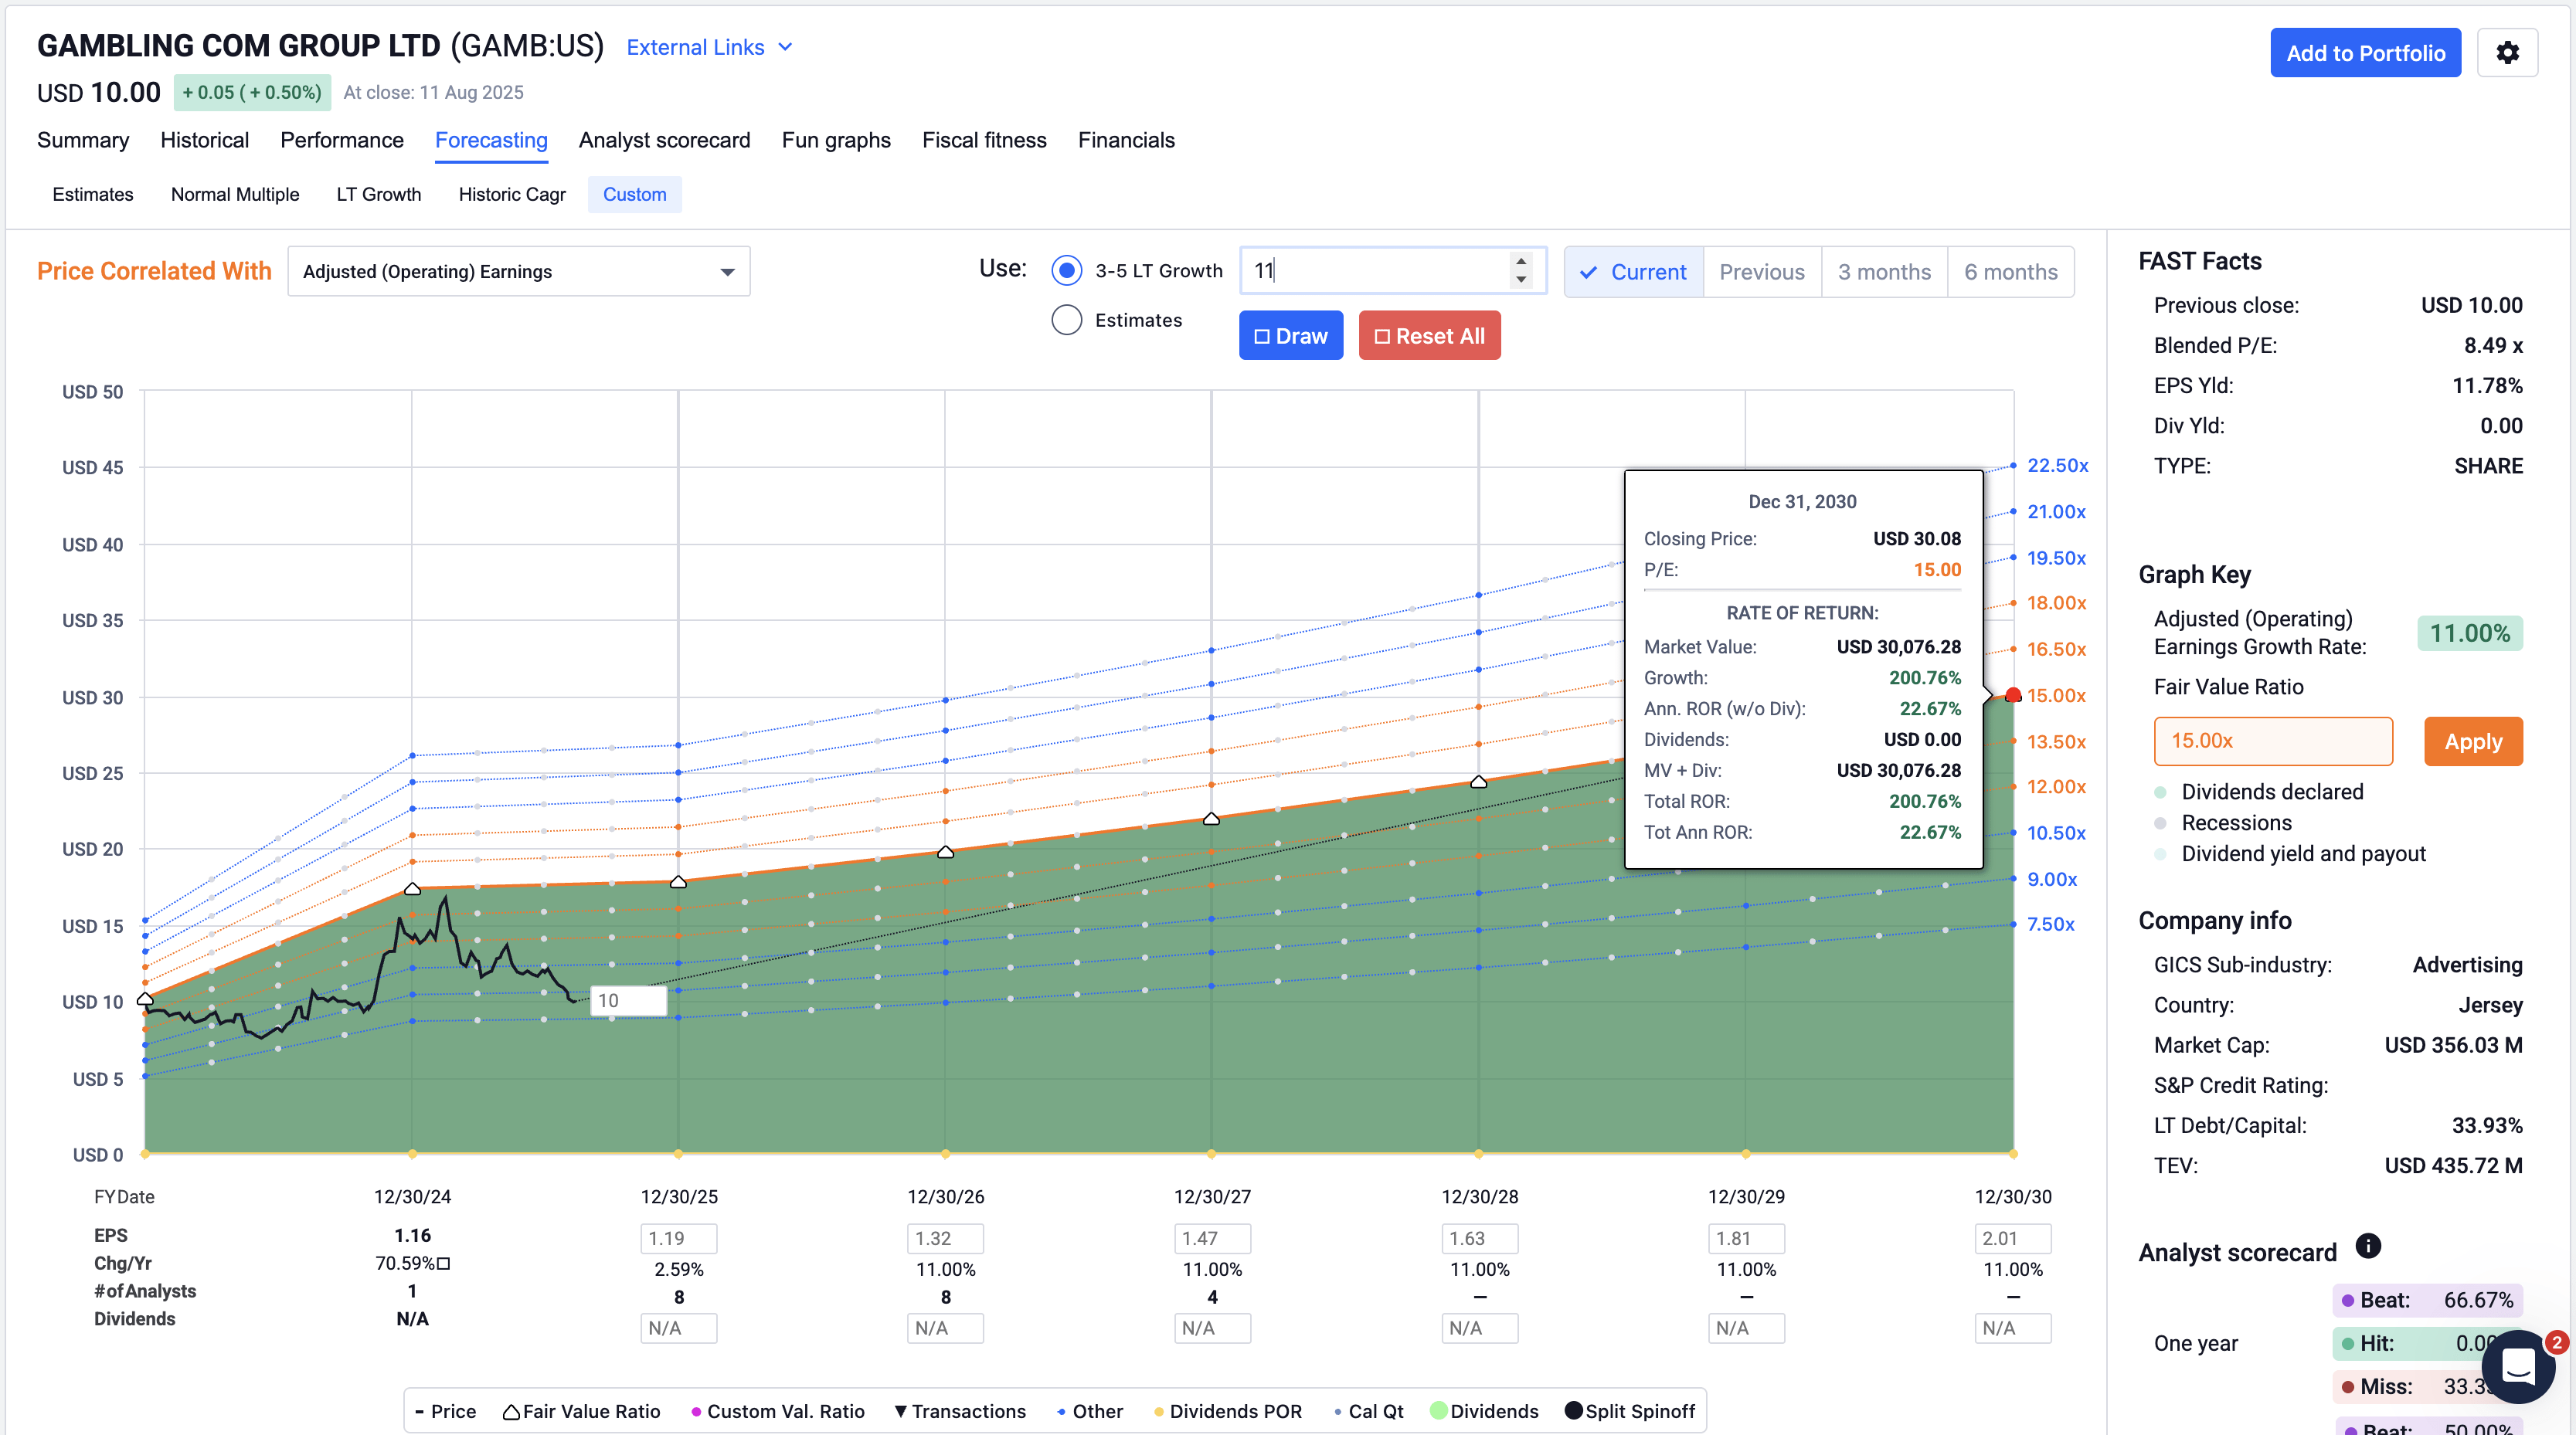Toggle the Fair Value Ratio legend item
This screenshot has height=1435, width=2576.
[x=581, y=1411]
